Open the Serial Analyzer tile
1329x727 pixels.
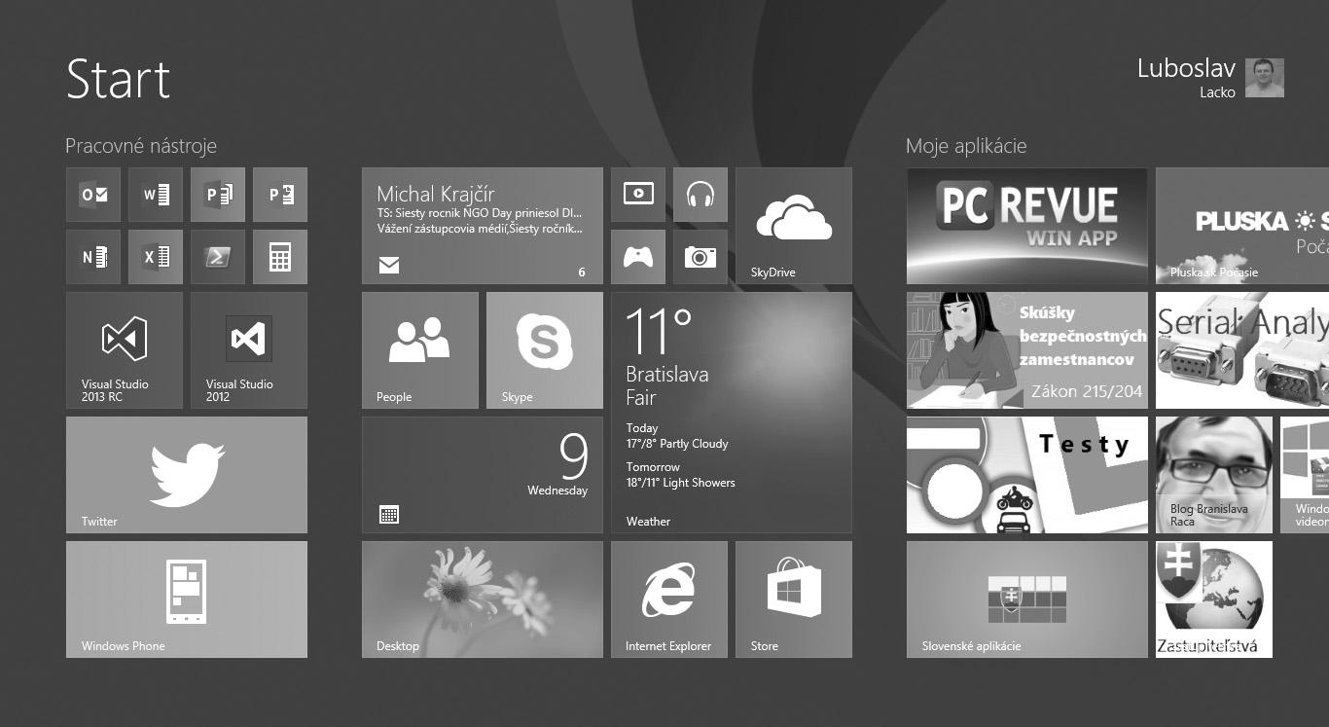[x=1242, y=350]
